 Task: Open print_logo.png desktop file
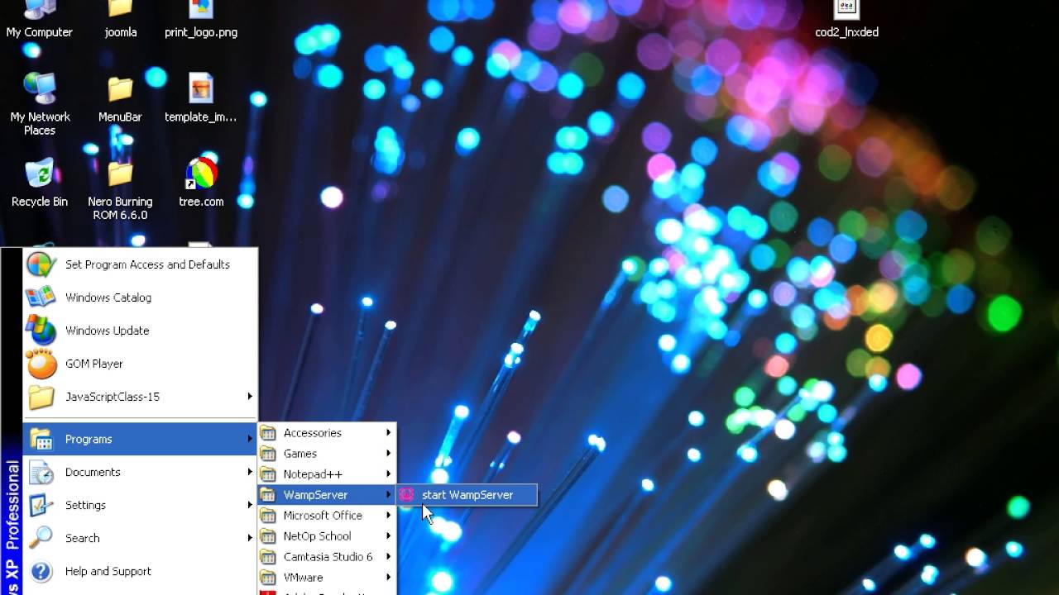pos(201,20)
